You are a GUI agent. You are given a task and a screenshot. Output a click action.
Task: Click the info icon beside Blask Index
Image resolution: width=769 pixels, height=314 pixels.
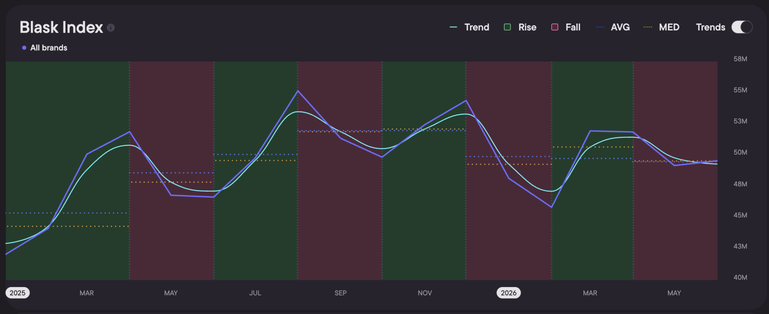[110, 28]
